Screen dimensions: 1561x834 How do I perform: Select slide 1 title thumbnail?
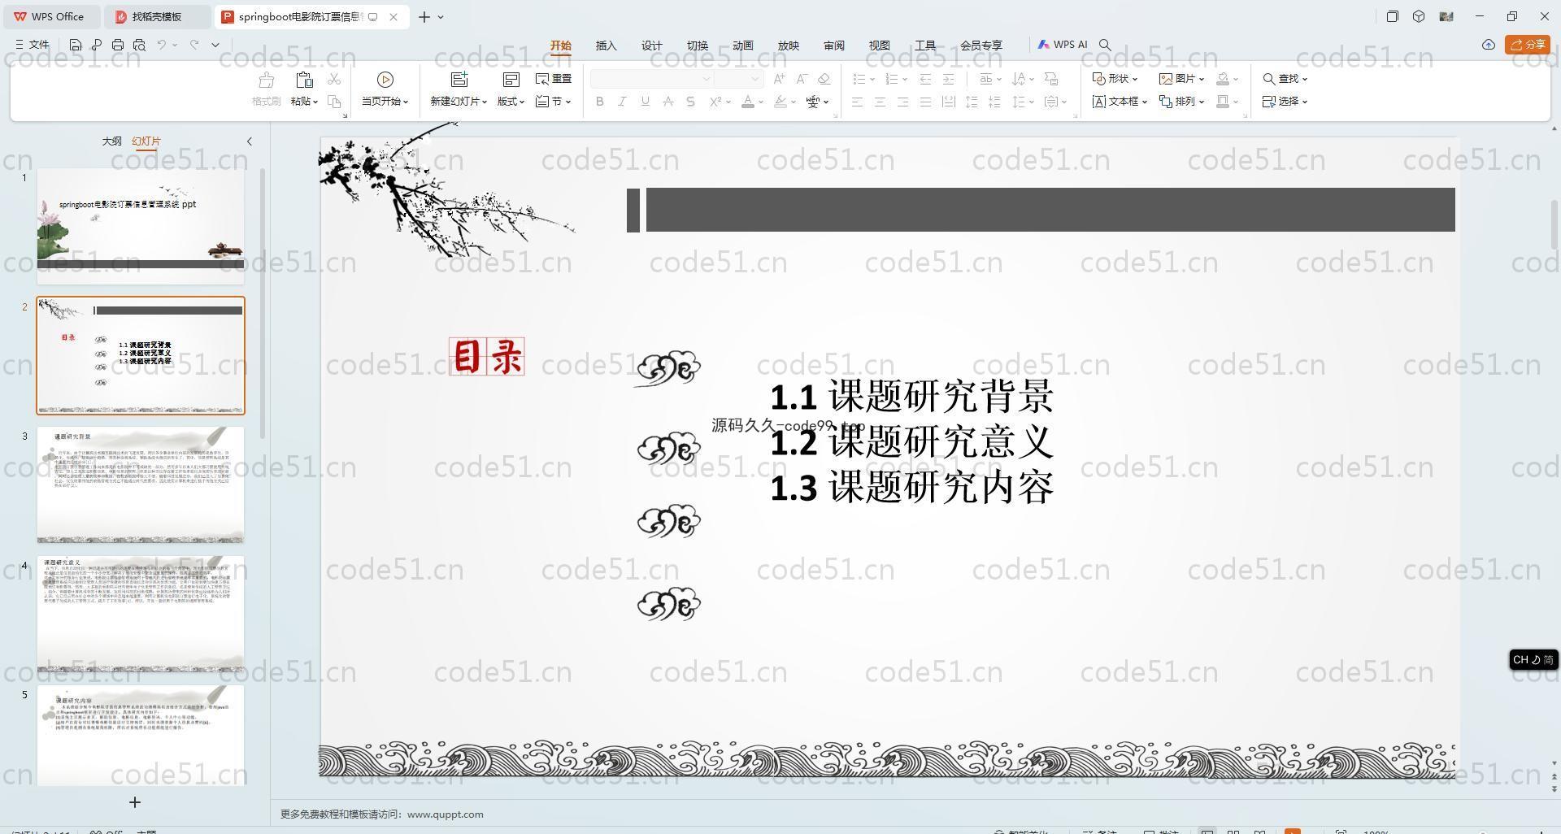141,226
